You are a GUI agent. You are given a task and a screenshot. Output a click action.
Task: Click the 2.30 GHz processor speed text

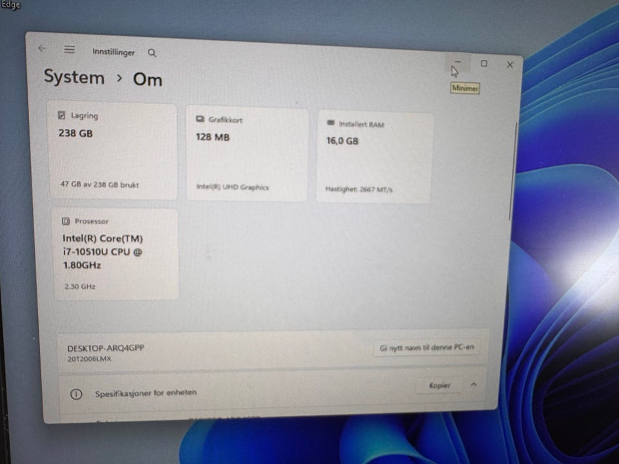(80, 286)
